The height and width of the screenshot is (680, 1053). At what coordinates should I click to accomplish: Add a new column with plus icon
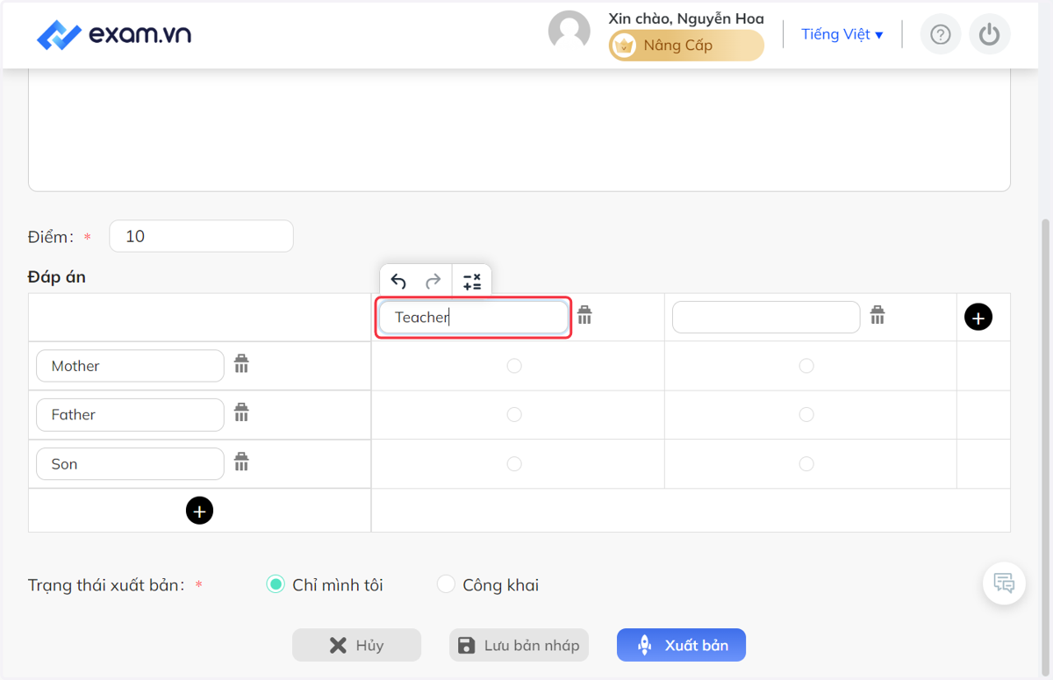(x=978, y=317)
